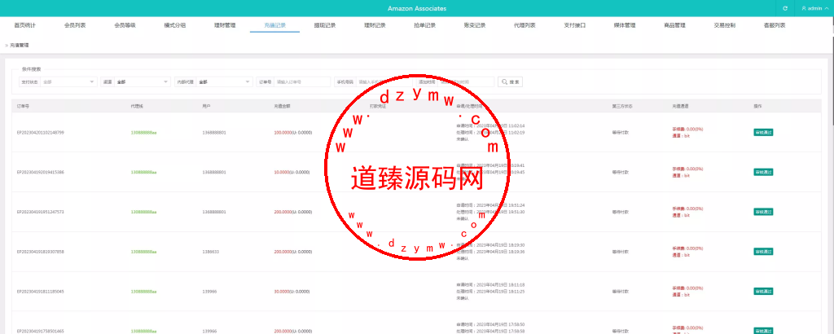Switch to the 媒体管理 tab

click(x=625, y=25)
